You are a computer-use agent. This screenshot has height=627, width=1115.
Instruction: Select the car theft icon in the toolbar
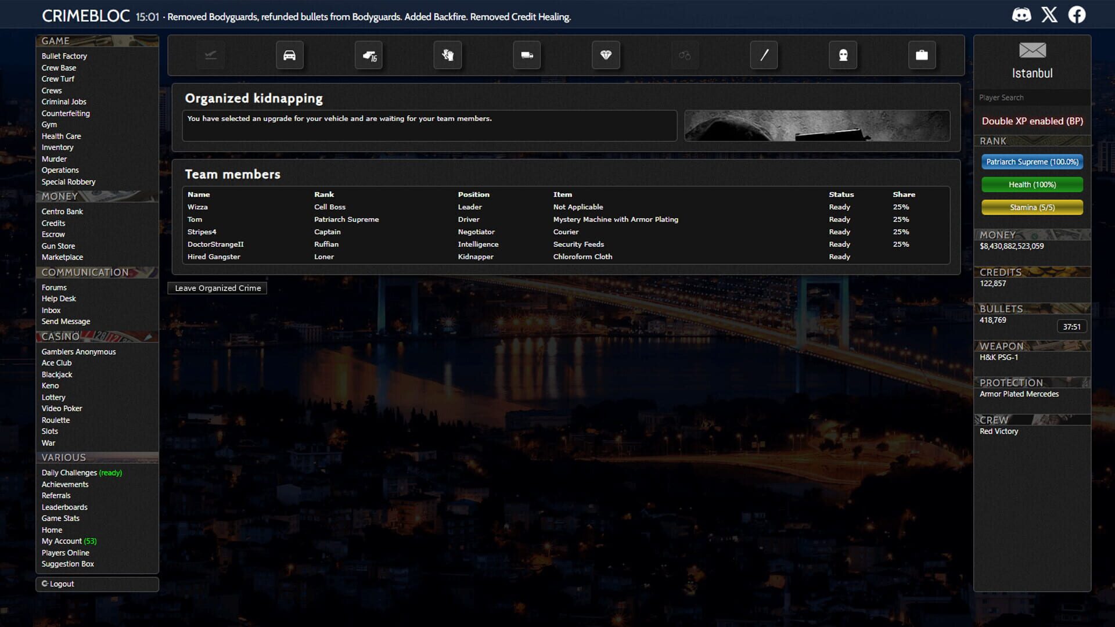pyautogui.click(x=289, y=55)
